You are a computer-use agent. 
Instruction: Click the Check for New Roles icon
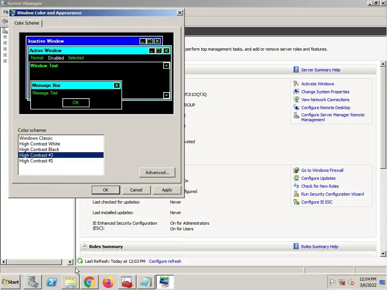tap(296, 186)
